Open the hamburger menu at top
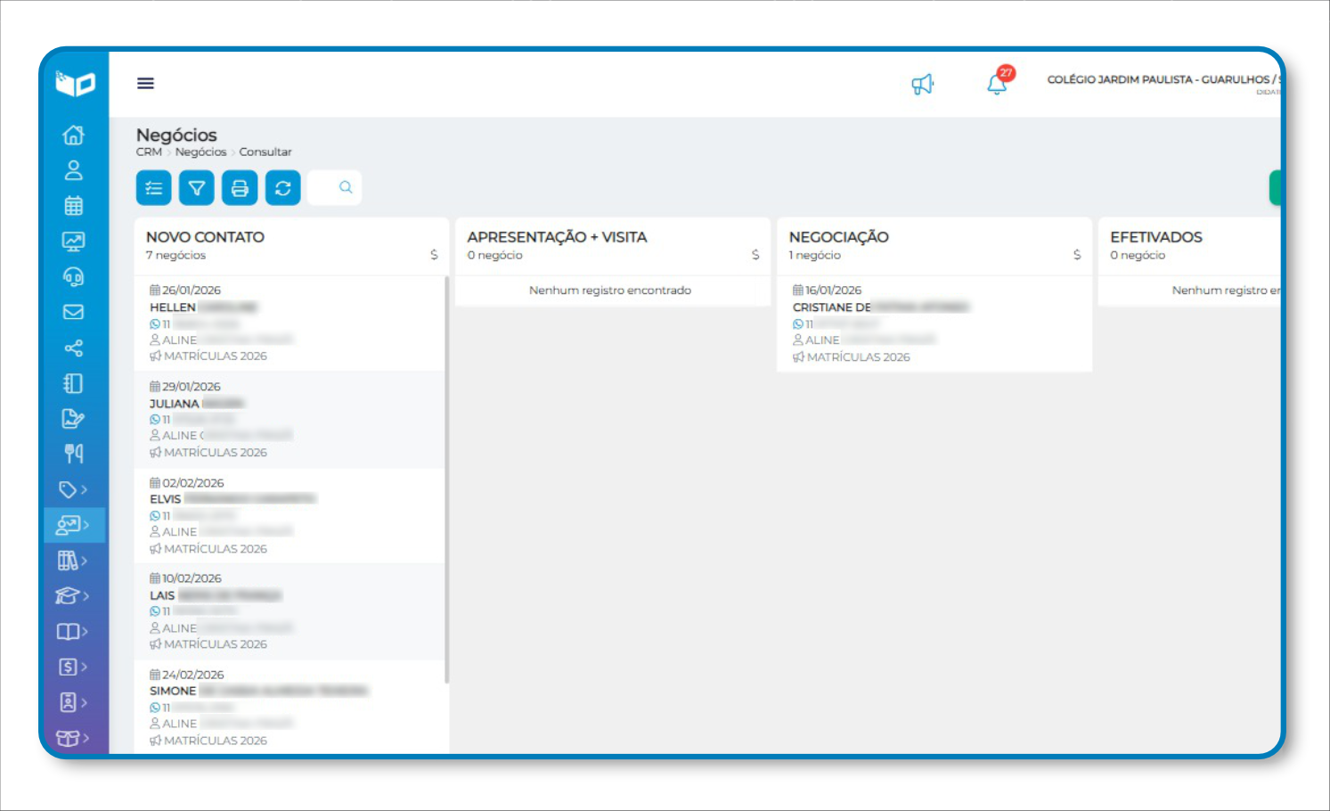 click(145, 83)
